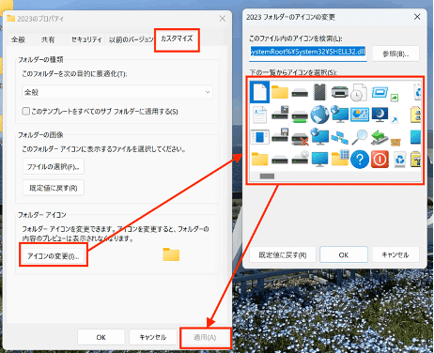Open the セキュリティ tab

(86, 39)
